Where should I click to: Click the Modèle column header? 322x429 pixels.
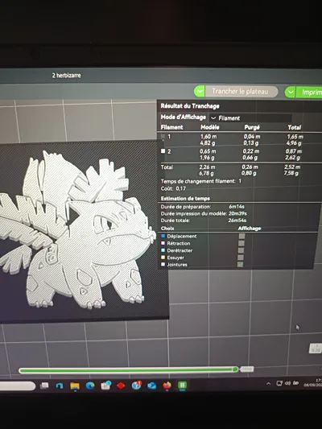(210, 127)
